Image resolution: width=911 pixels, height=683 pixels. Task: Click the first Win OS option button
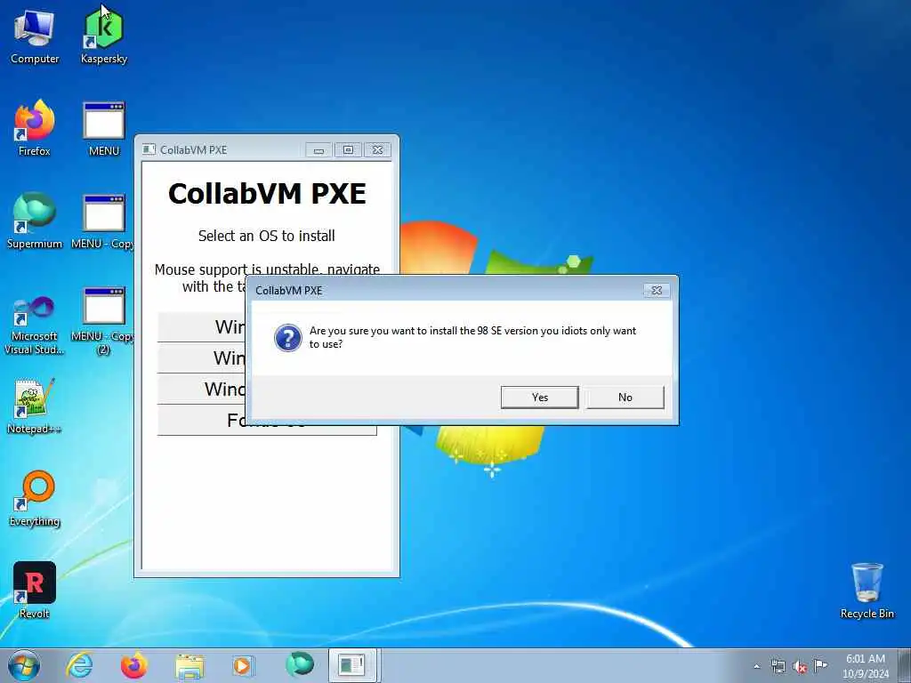201,327
